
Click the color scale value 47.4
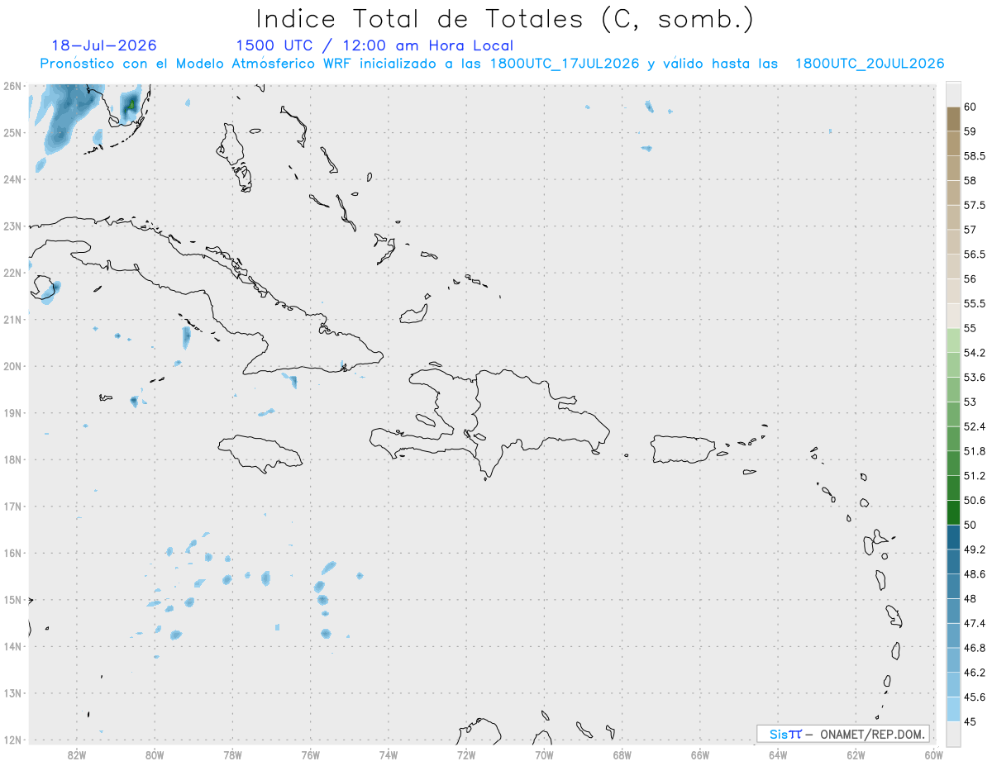point(974,623)
